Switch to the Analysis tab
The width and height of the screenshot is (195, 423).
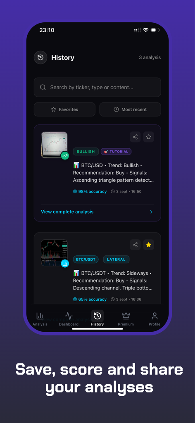coord(40,319)
